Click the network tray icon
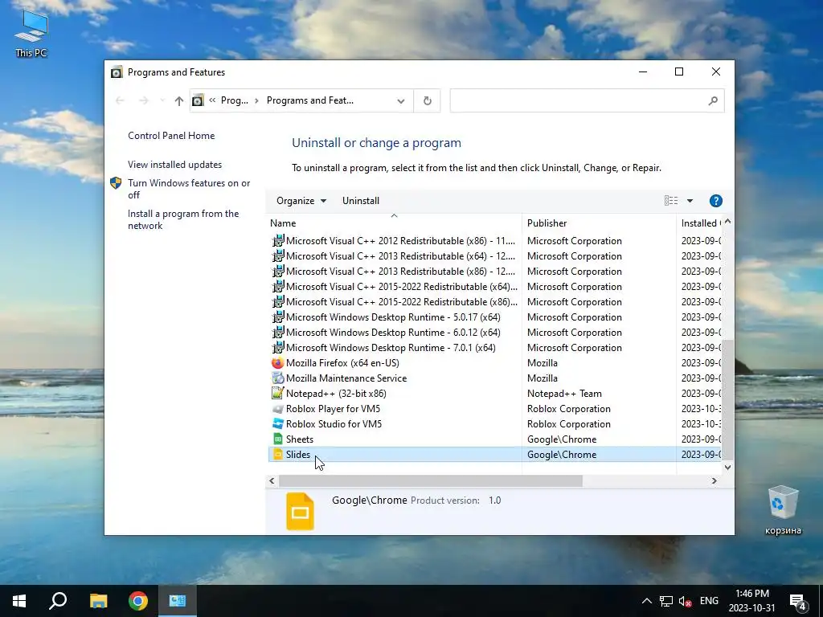Screen dimensions: 823x617 666,601
